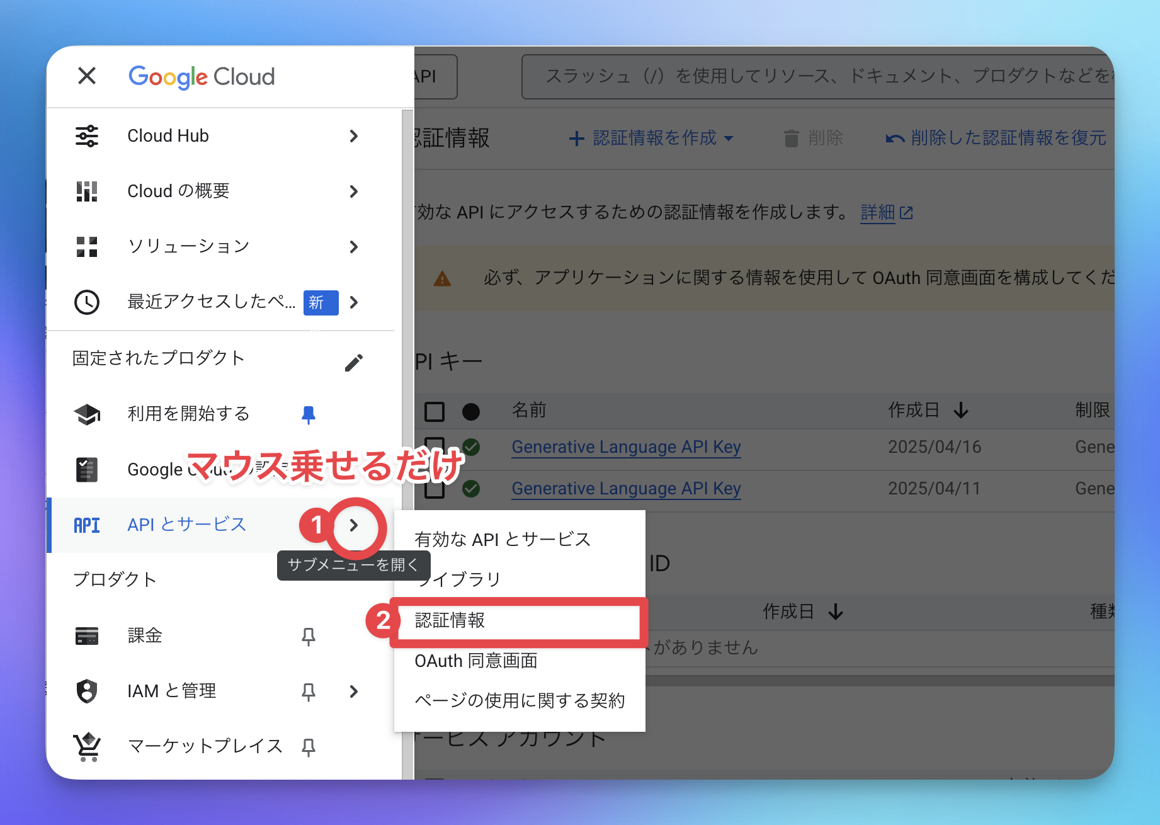Select 認証情報 in the submenu
Image resolution: width=1160 pixels, height=825 pixels.
(x=450, y=621)
